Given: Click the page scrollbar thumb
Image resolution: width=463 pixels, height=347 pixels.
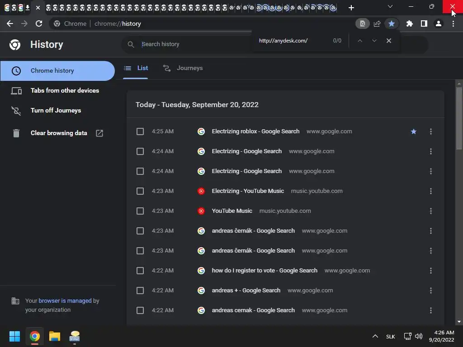Looking at the screenshot, I should tap(459, 118).
